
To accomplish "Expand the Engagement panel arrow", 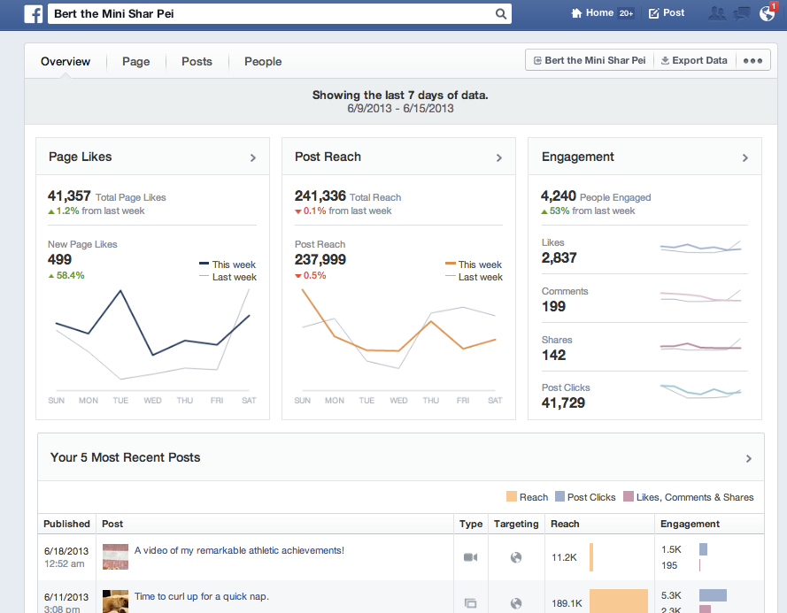I will [x=745, y=157].
